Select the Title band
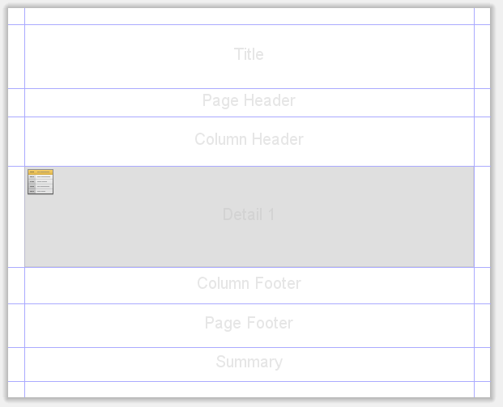The image size is (503, 407). coord(249,57)
